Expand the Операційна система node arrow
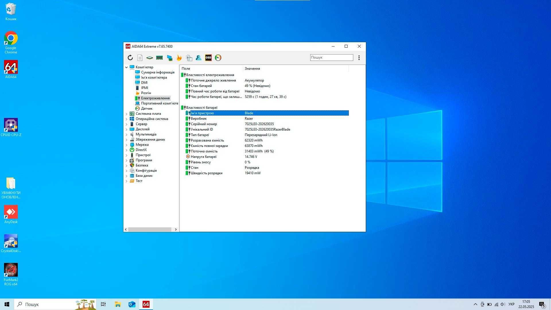The image size is (551, 310). coord(126,119)
